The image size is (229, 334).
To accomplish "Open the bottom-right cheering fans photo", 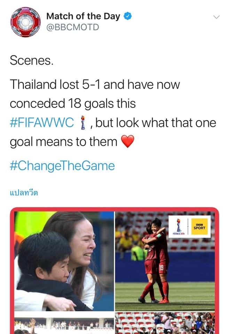I will [x=165, y=323].
